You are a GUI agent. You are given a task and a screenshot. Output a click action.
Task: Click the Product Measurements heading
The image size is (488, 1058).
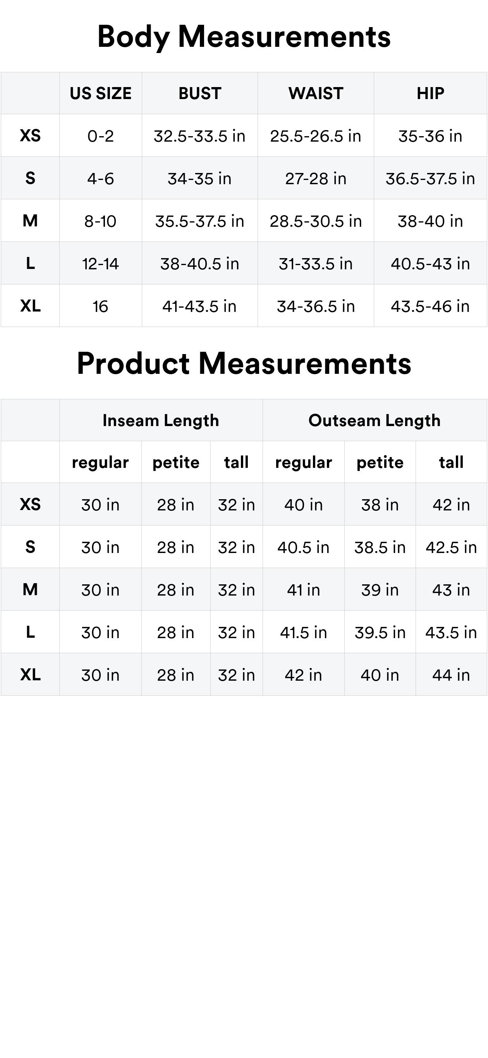244,363
